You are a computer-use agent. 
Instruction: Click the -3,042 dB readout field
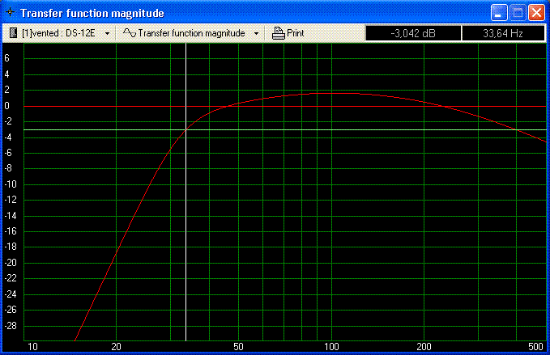point(413,33)
